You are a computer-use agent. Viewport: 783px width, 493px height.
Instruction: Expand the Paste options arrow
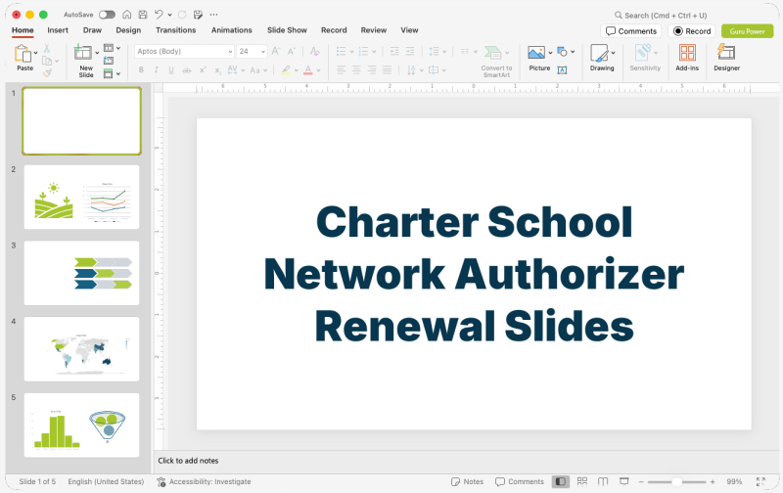pos(36,53)
